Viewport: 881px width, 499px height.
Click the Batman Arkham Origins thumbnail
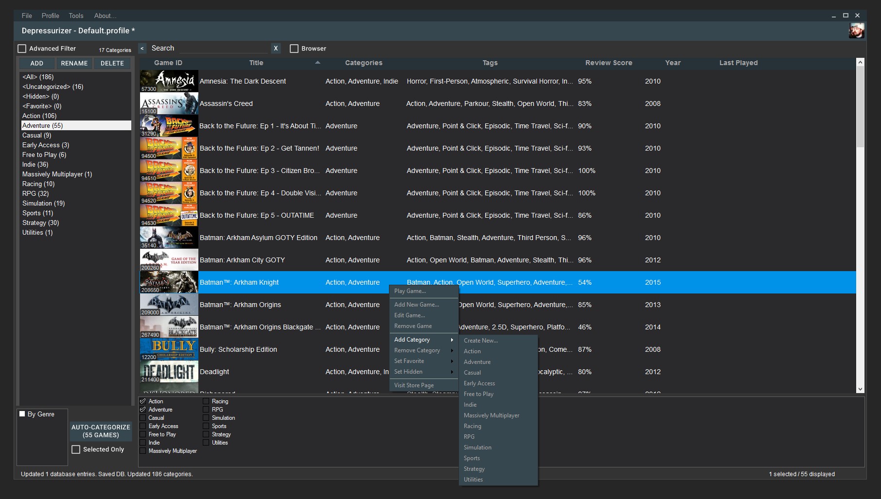coord(169,305)
